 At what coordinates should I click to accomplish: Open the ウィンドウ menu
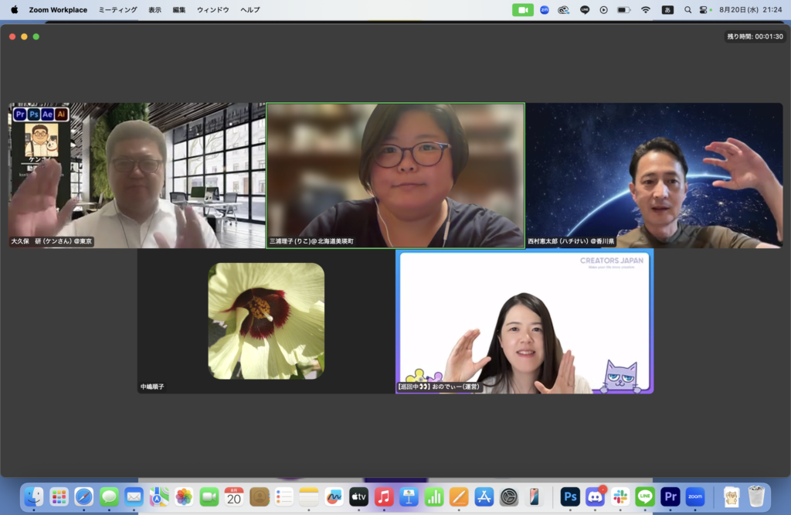[x=212, y=10]
